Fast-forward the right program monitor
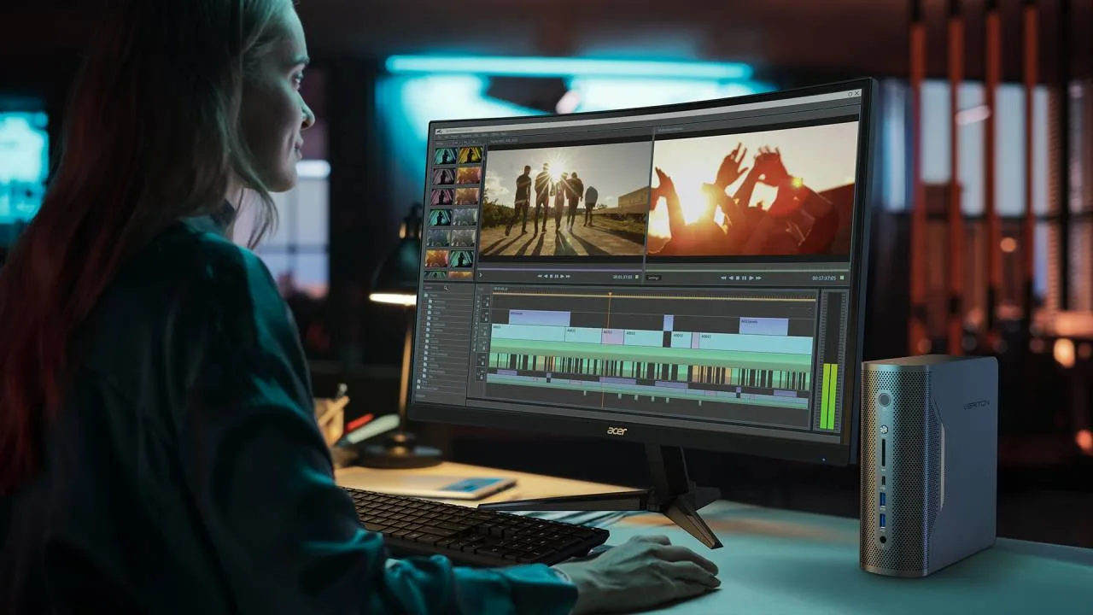 (757, 278)
